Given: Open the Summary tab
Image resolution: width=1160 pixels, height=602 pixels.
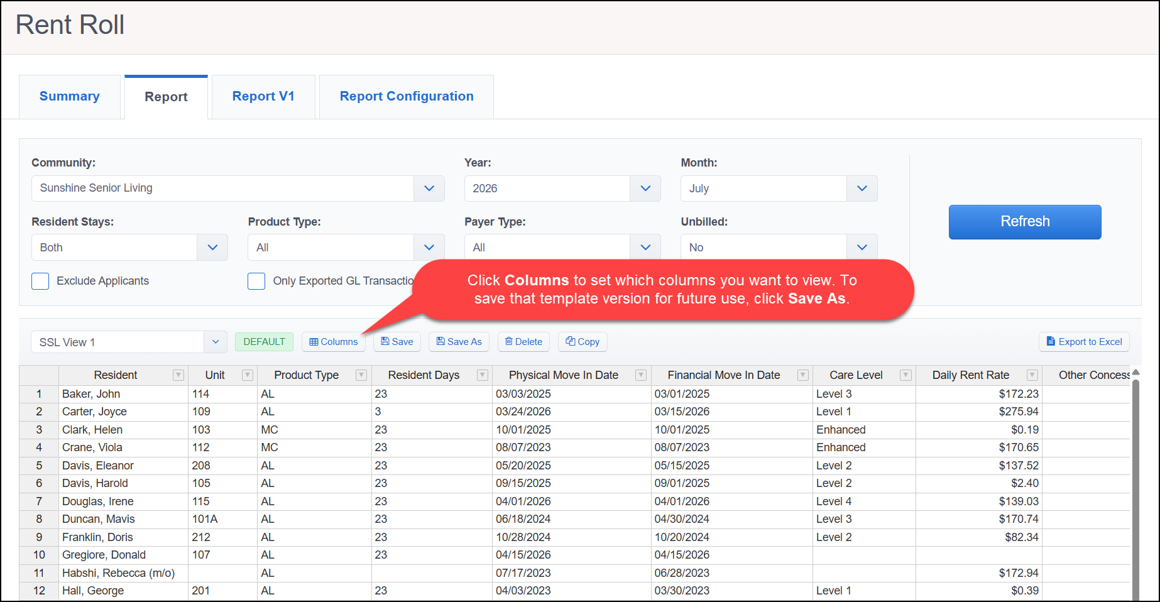Looking at the screenshot, I should (x=70, y=97).
